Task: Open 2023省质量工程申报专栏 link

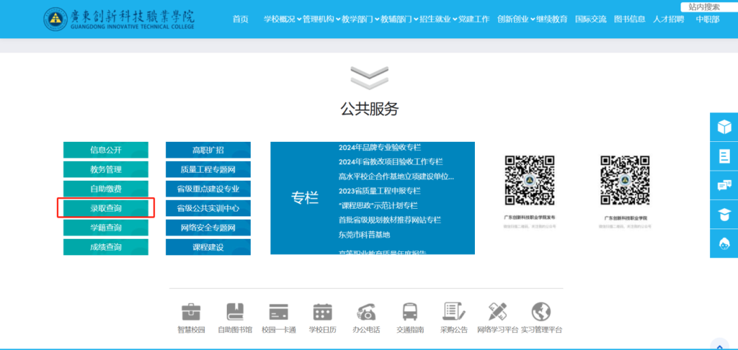Action: click(x=379, y=191)
